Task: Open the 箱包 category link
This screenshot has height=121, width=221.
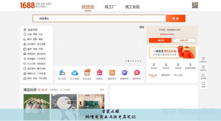Action: 41,39
